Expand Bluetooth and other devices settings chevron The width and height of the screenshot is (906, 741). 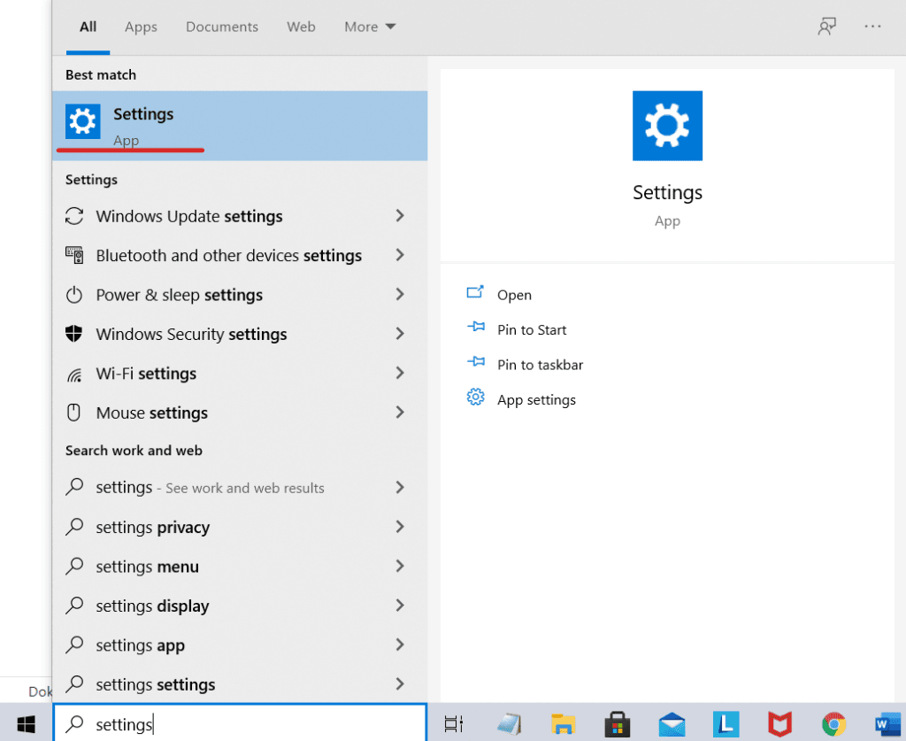point(400,255)
